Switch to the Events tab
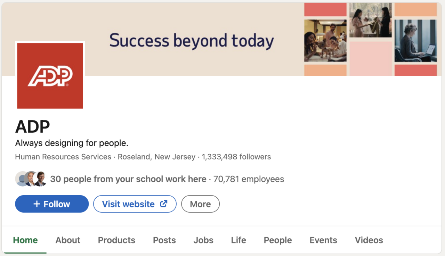Image resolution: width=445 pixels, height=256 pixels. point(323,240)
